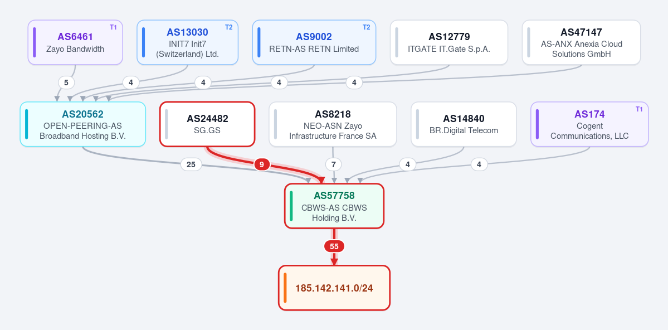This screenshot has height=330, width=668.
Task: Select the AS47147 Anexia Cloud node
Action: point(582,42)
